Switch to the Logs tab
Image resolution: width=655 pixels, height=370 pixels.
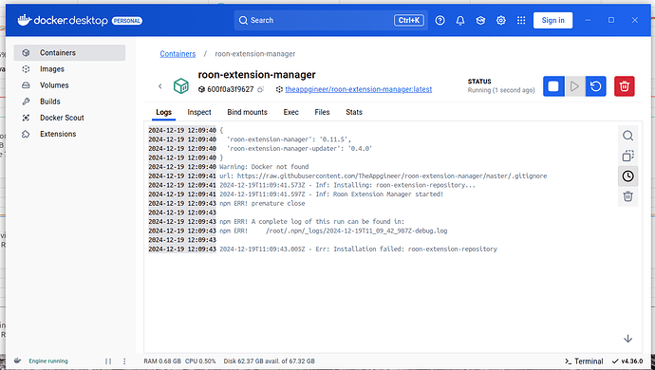[x=163, y=112]
